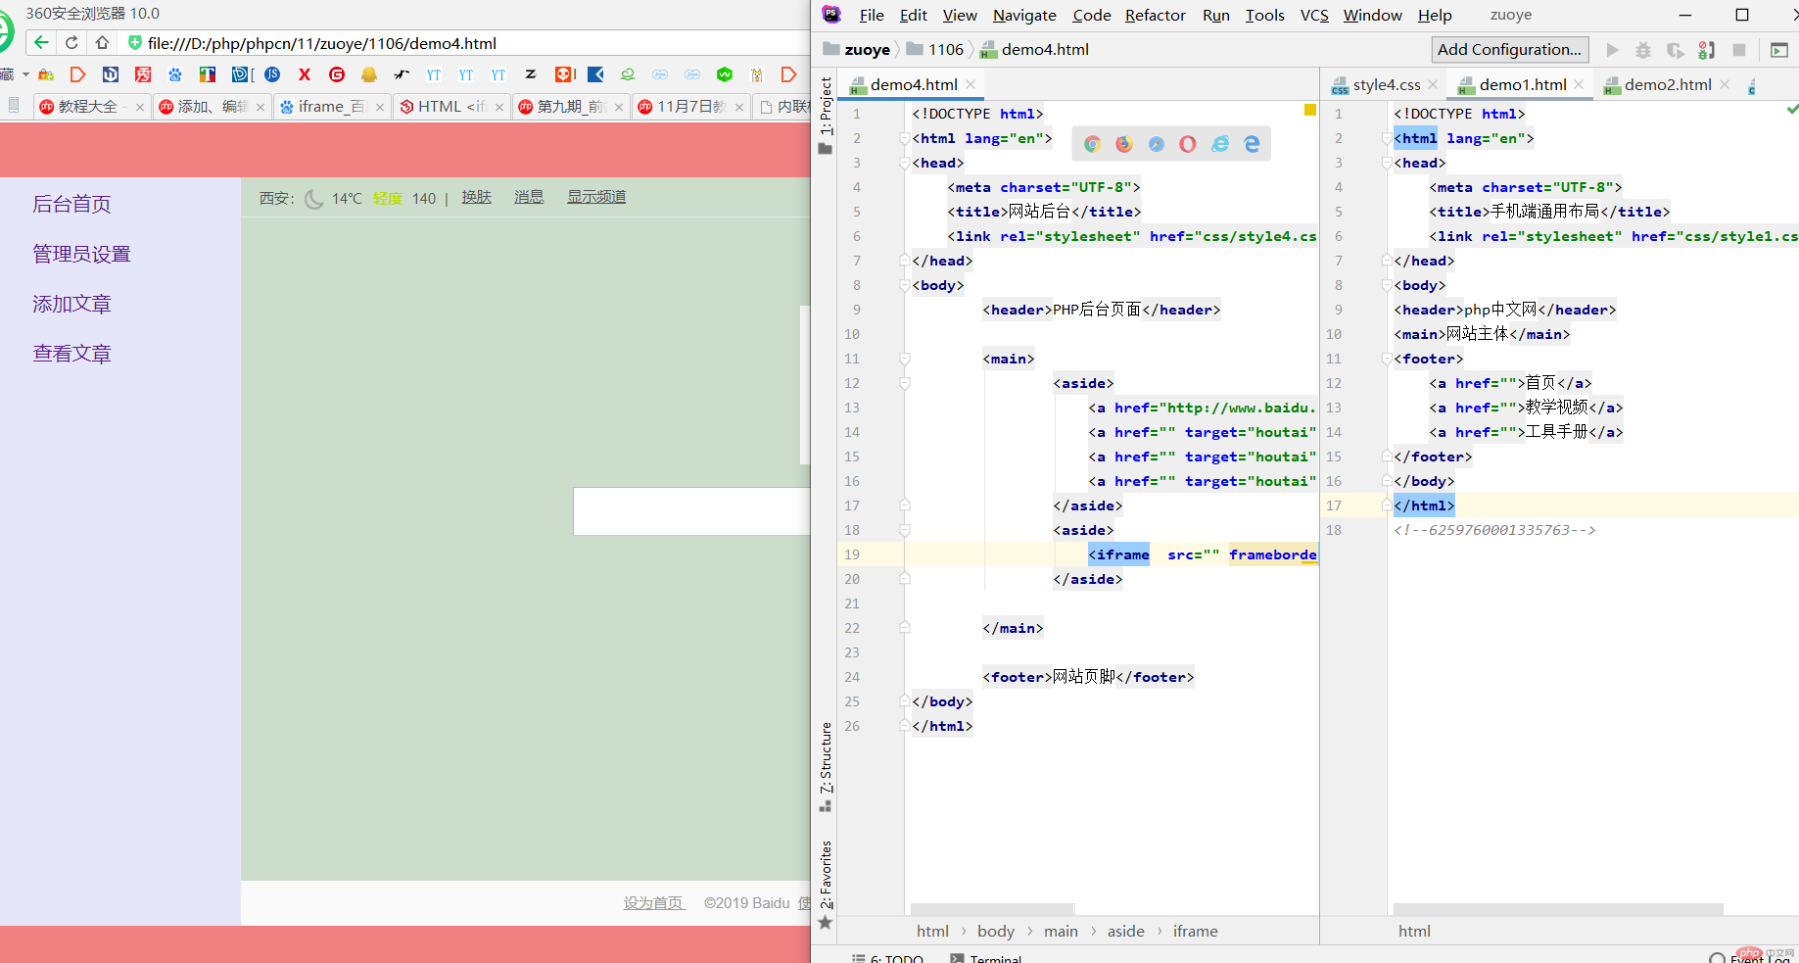The width and height of the screenshot is (1799, 963).
Task: Click the 添加文章 sidebar link
Action: pos(71,304)
